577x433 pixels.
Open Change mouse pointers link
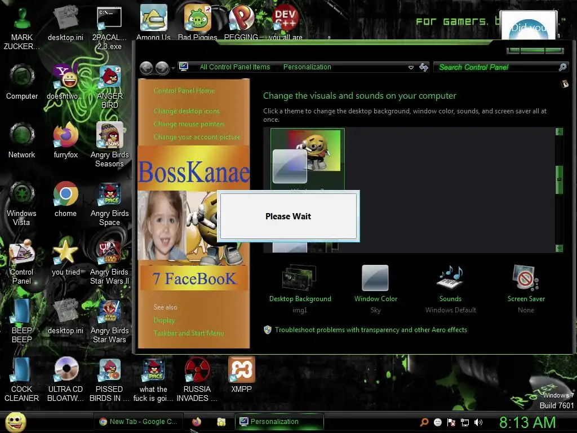point(189,124)
